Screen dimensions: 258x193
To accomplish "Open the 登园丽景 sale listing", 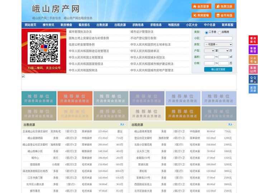I will [x=35, y=164].
